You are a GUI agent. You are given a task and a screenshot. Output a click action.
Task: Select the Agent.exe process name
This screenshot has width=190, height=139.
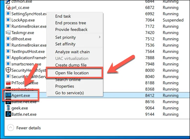(21, 96)
